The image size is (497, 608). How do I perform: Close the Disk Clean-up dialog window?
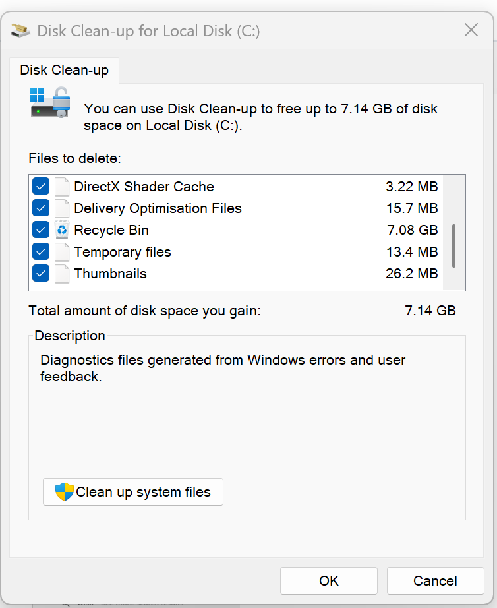pos(471,30)
